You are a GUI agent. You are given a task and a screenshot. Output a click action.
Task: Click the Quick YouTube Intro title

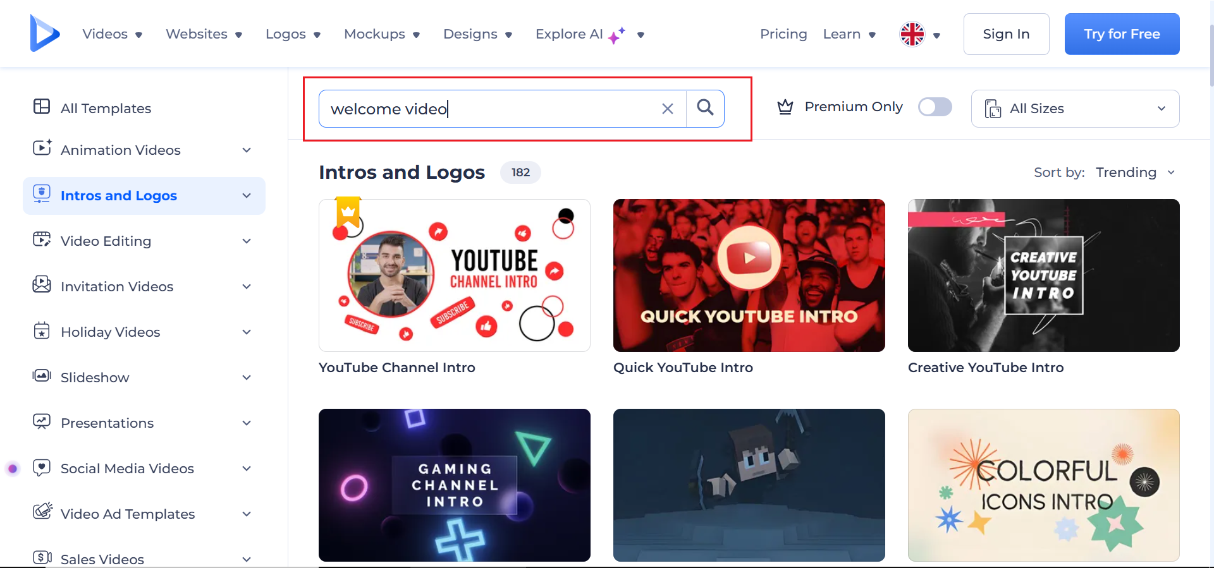point(683,368)
